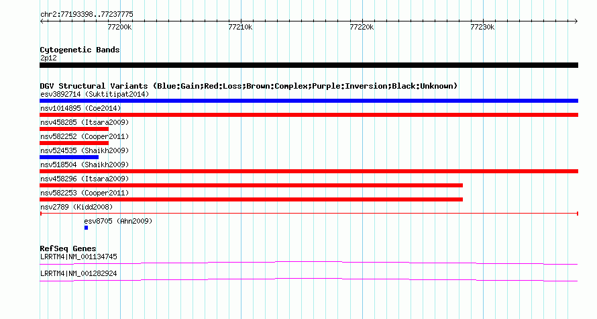Click the nsv524535 (Shaikh2009) label
Image resolution: width=597 pixels, height=319 pixels.
point(85,150)
